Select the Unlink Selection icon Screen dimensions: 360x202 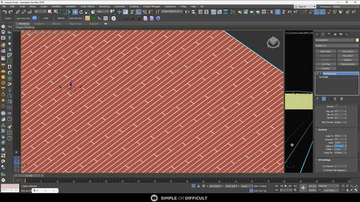(x=24, y=12)
